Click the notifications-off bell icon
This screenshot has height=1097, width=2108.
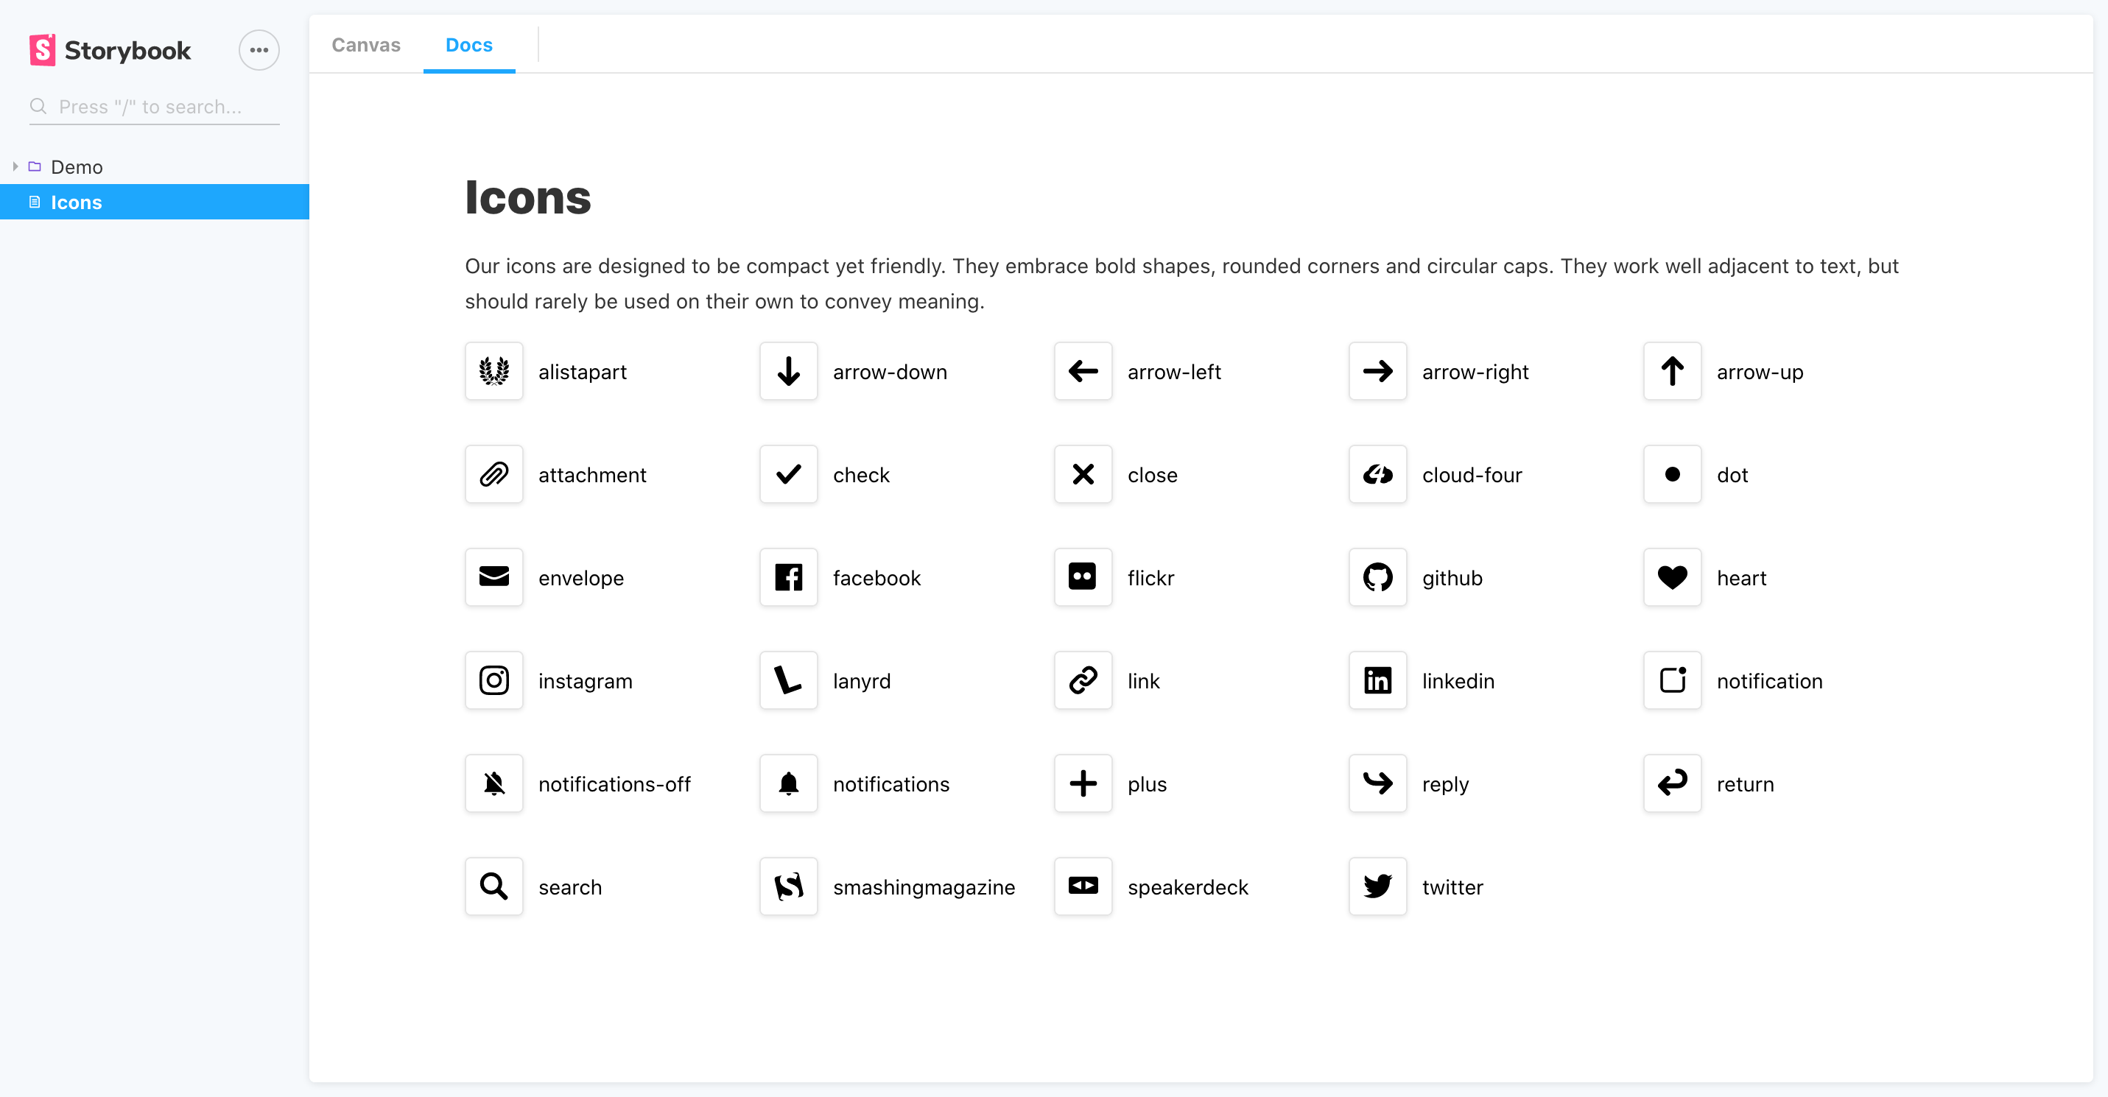tap(493, 783)
